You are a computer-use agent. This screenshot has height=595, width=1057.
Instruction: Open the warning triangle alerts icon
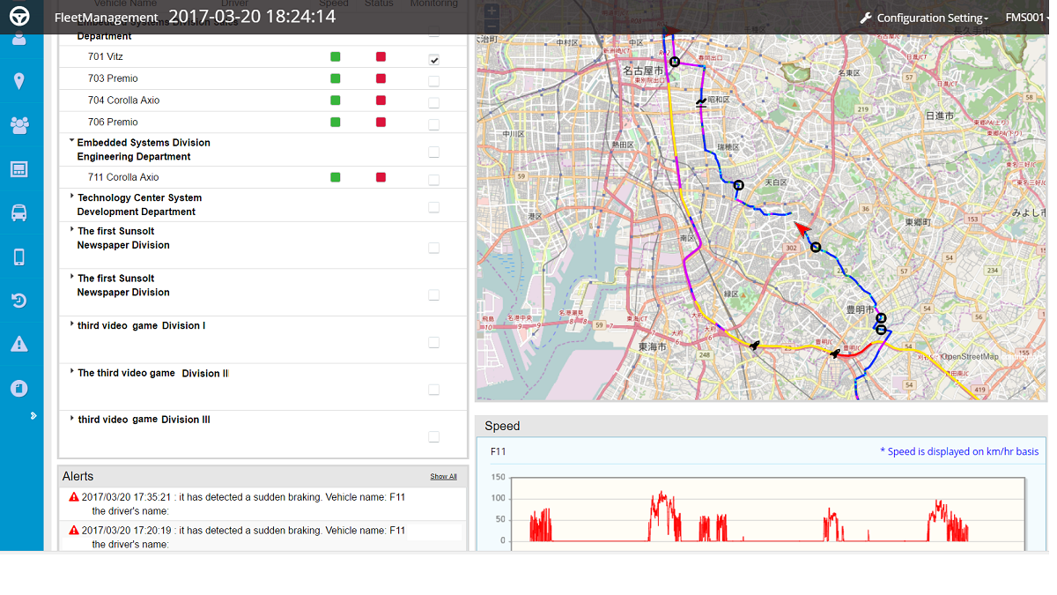tap(18, 344)
